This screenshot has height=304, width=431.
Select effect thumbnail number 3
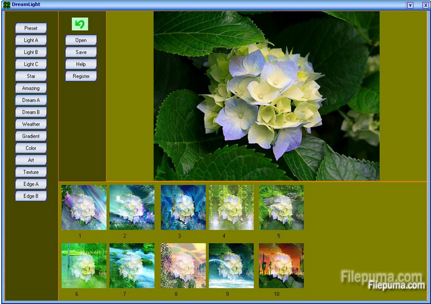point(183,208)
